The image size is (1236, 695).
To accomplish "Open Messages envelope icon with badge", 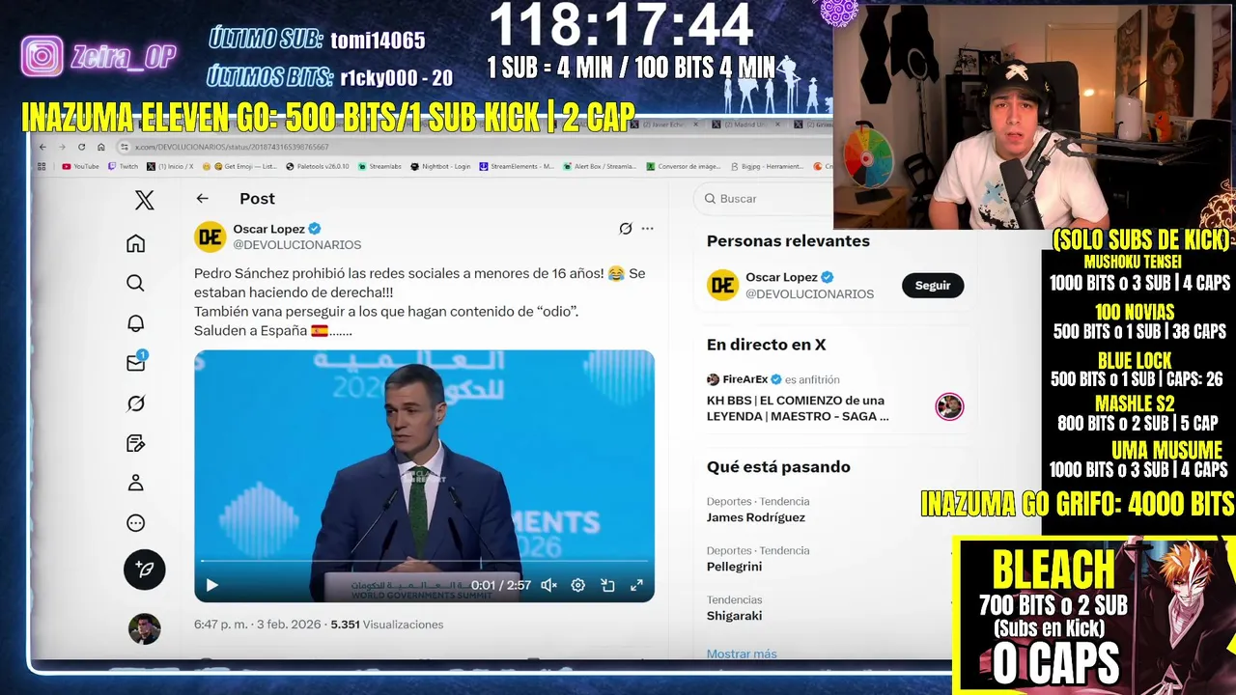I will (135, 362).
